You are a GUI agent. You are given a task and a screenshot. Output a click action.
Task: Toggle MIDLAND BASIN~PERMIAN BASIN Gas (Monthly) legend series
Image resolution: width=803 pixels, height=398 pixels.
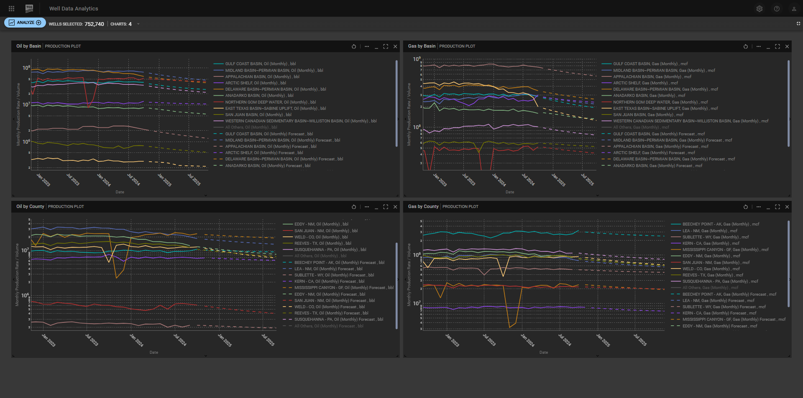[658, 71]
